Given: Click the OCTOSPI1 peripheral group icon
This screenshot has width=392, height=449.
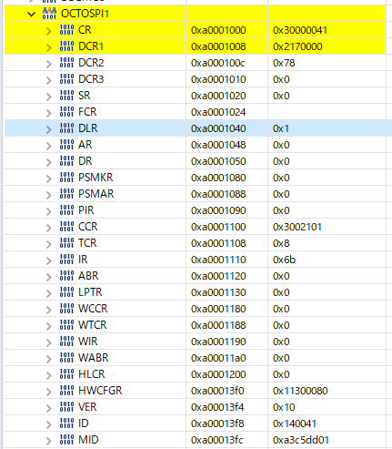Looking at the screenshot, I should coord(49,14).
